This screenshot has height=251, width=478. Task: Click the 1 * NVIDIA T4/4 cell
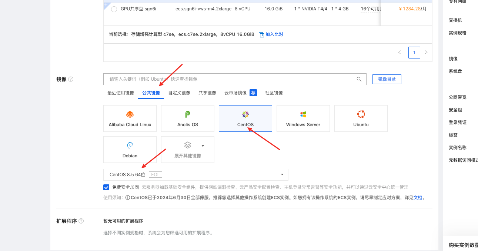click(x=311, y=9)
